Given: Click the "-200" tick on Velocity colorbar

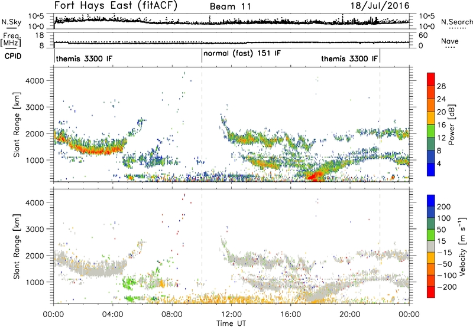Looking at the screenshot, I should pyautogui.click(x=447, y=287).
